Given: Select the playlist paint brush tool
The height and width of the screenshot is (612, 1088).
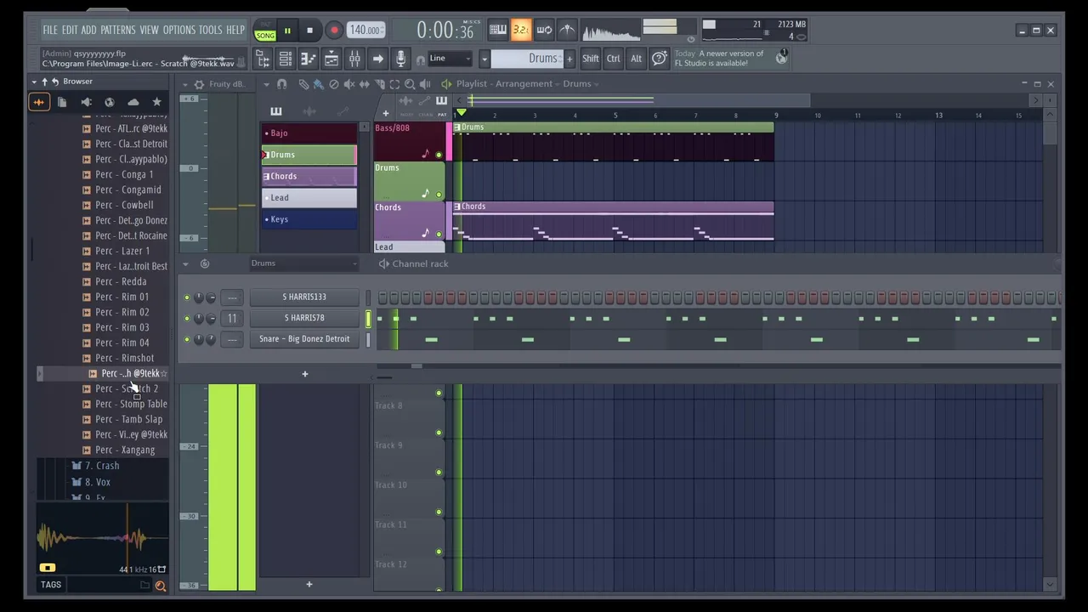Looking at the screenshot, I should tap(318, 84).
